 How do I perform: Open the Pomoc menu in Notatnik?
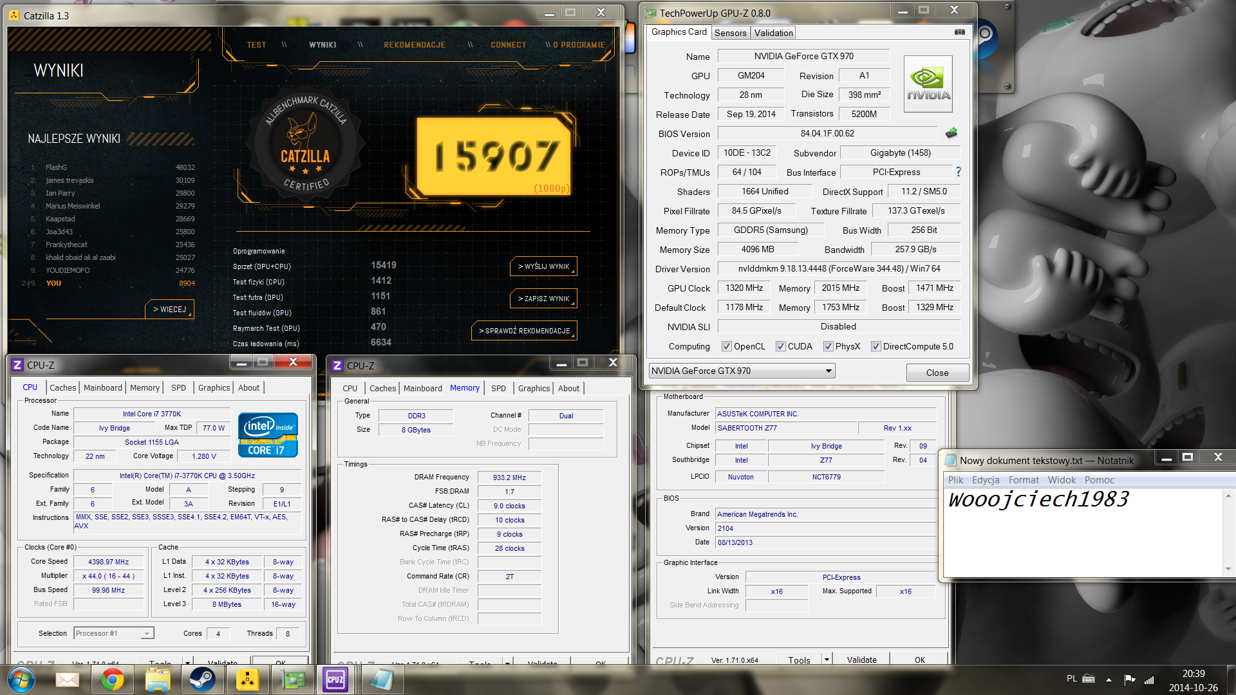(x=1100, y=480)
